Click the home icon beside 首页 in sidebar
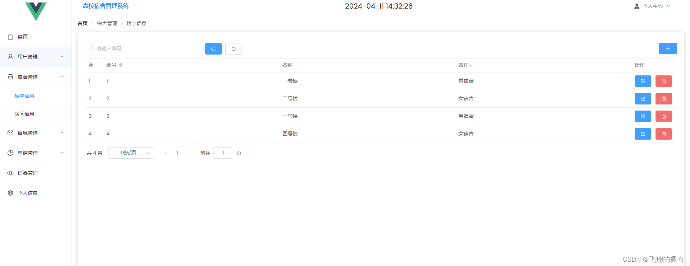Screen dimensions: 690x266 tap(10, 37)
